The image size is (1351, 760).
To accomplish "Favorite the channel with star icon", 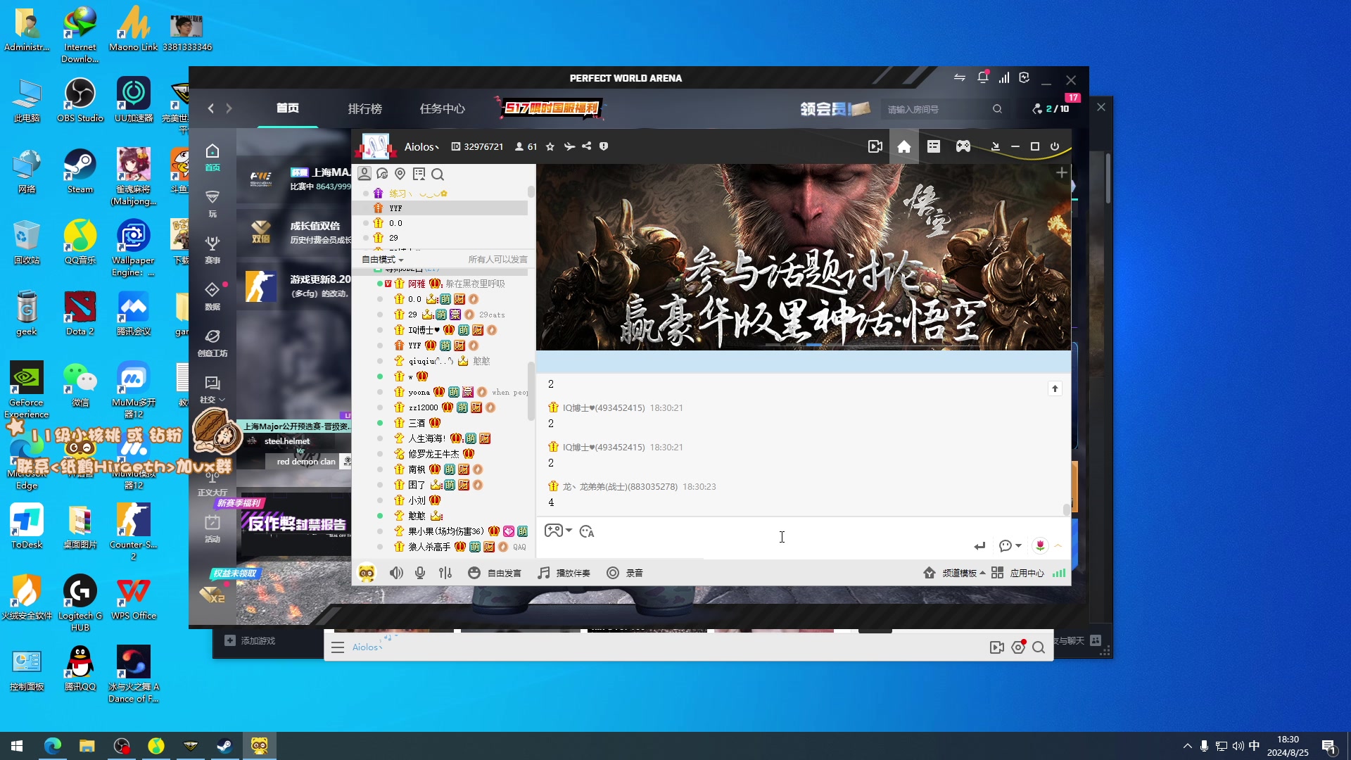I will 550,146.
